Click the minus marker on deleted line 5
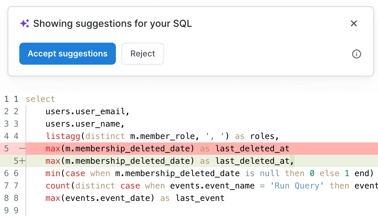Viewport: 378px width, 216px height. (x=22, y=149)
